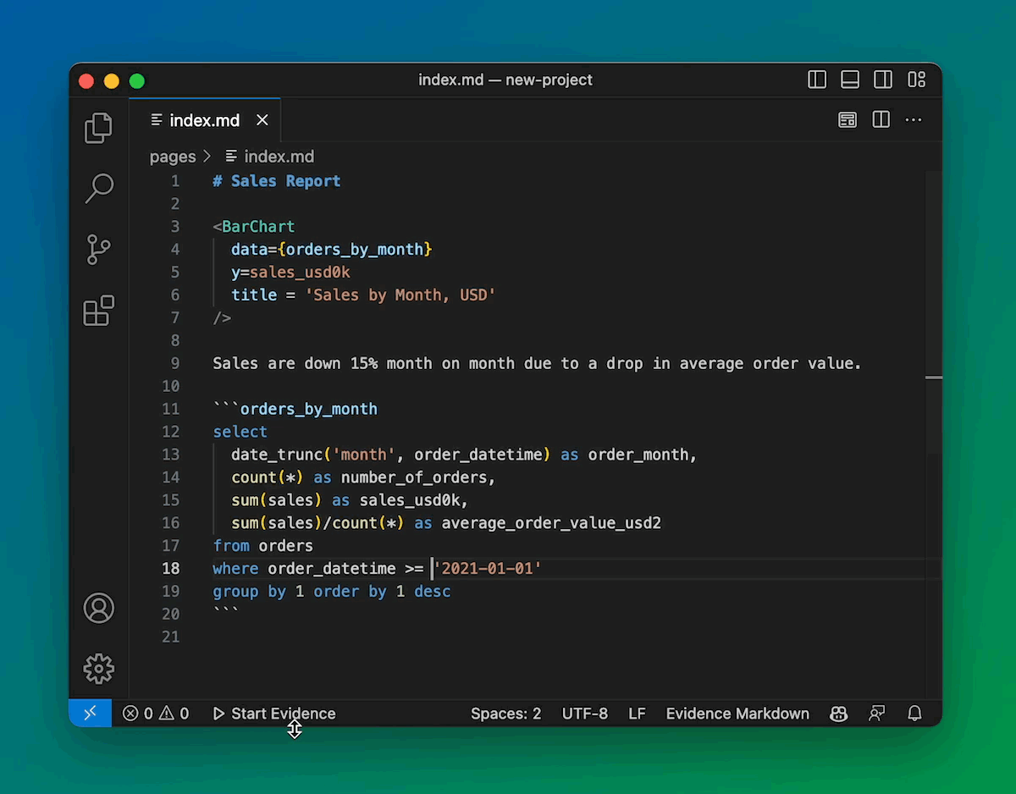This screenshot has height=794, width=1016.
Task: Open the Extensions view
Action: pyautogui.click(x=98, y=311)
